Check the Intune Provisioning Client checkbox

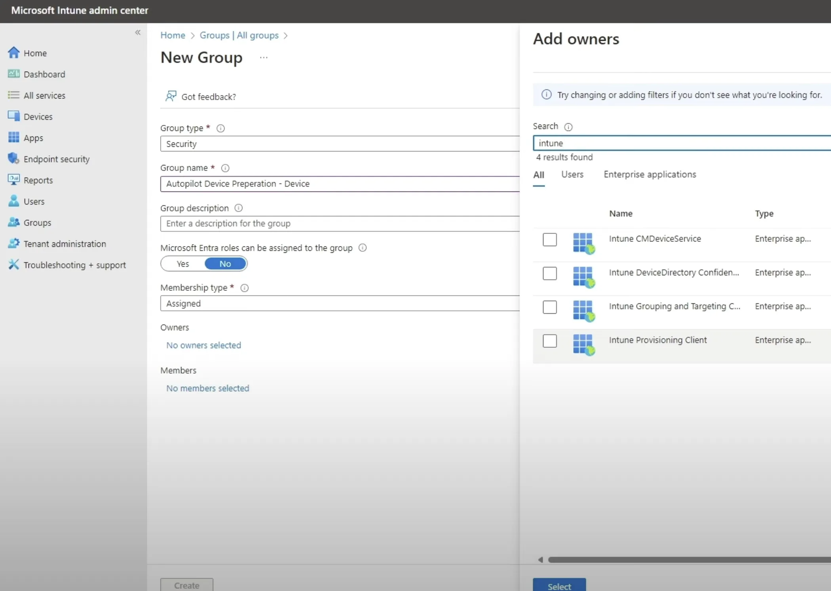point(549,341)
